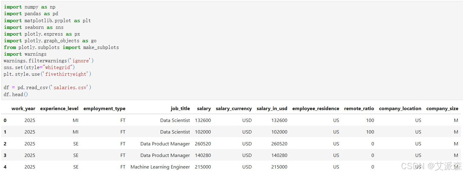Select the experience_level column header

59,109
